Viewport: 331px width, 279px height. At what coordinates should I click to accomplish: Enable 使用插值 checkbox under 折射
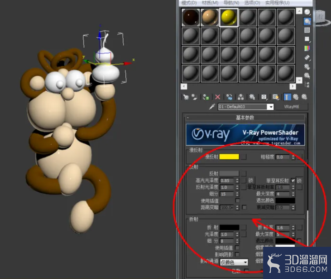click(237, 248)
